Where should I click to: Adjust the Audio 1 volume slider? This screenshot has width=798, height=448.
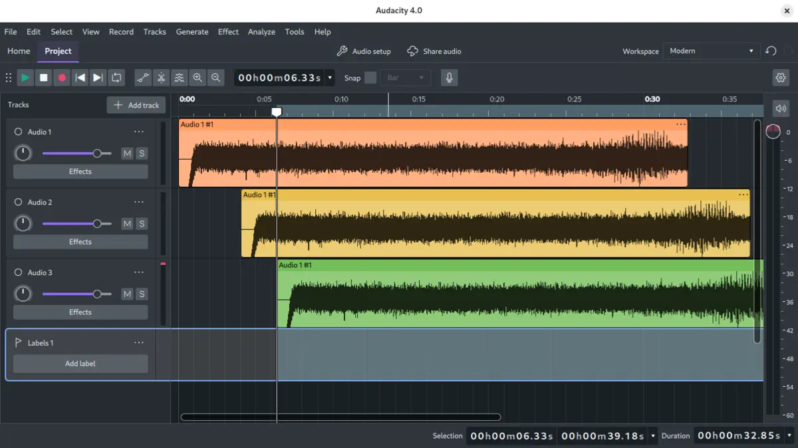[76, 154]
